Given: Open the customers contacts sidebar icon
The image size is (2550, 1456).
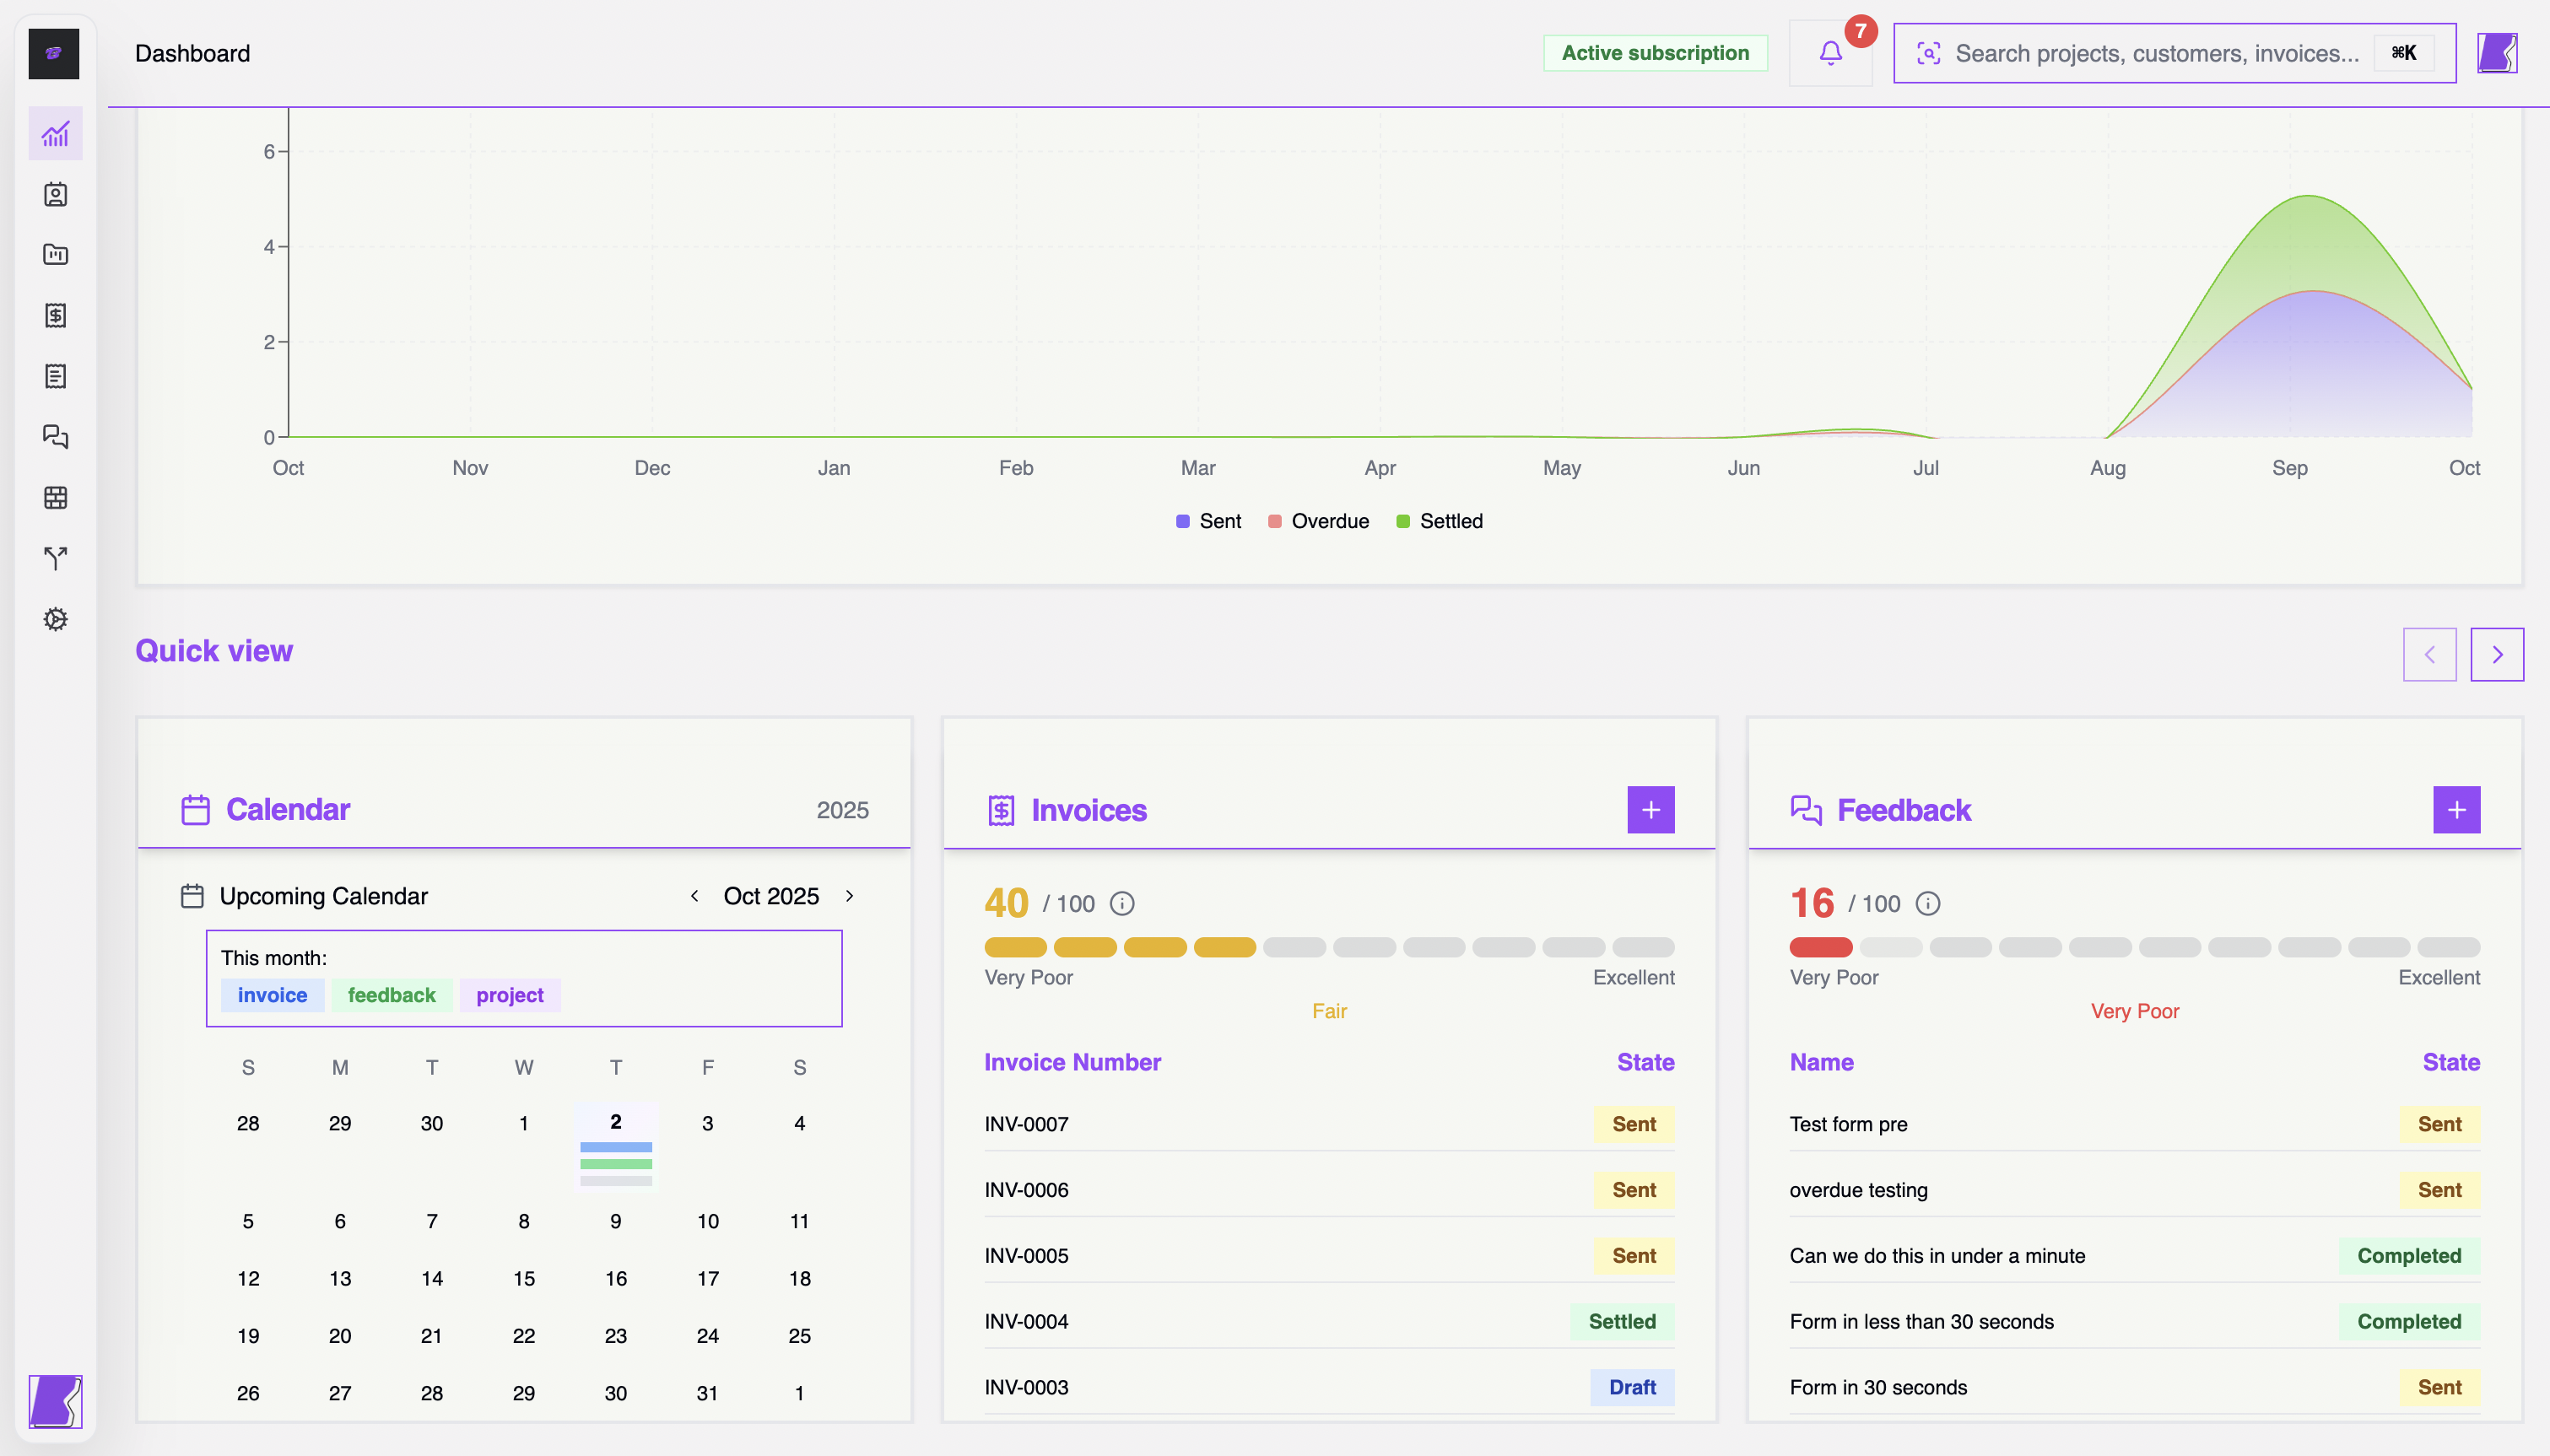Looking at the screenshot, I should [x=55, y=194].
